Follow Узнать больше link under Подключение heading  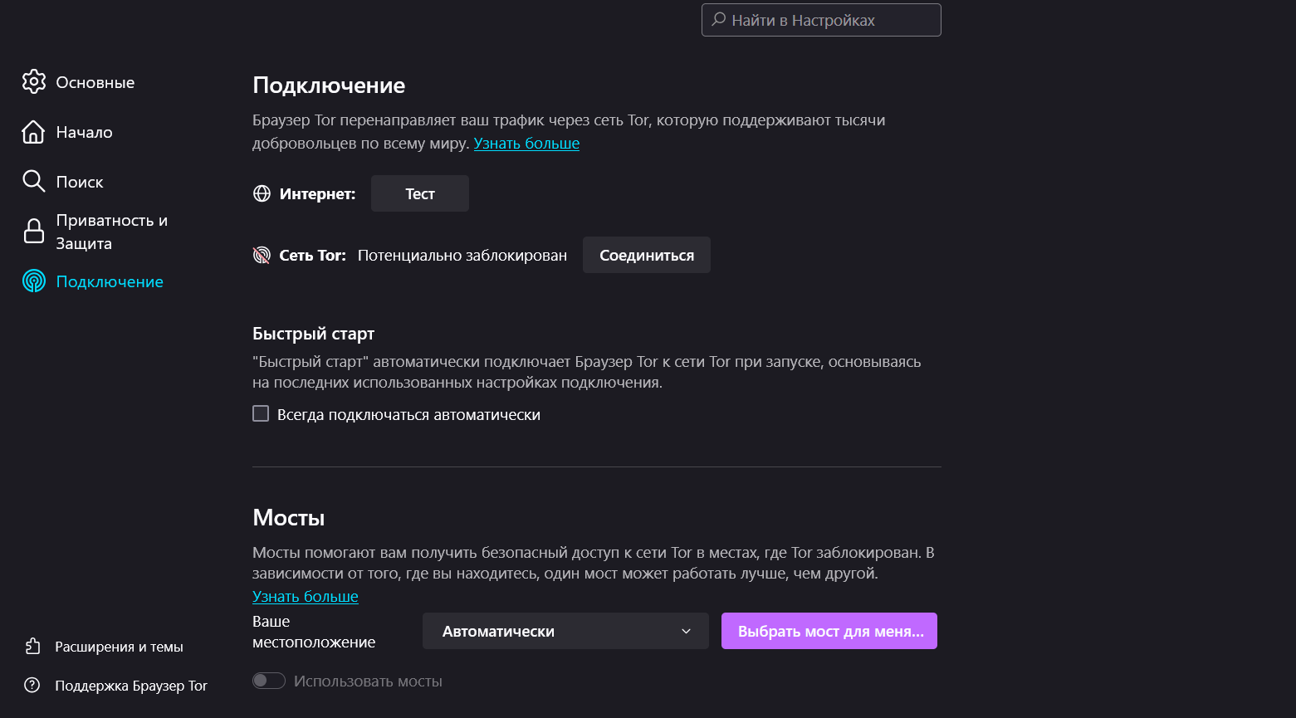(x=526, y=143)
